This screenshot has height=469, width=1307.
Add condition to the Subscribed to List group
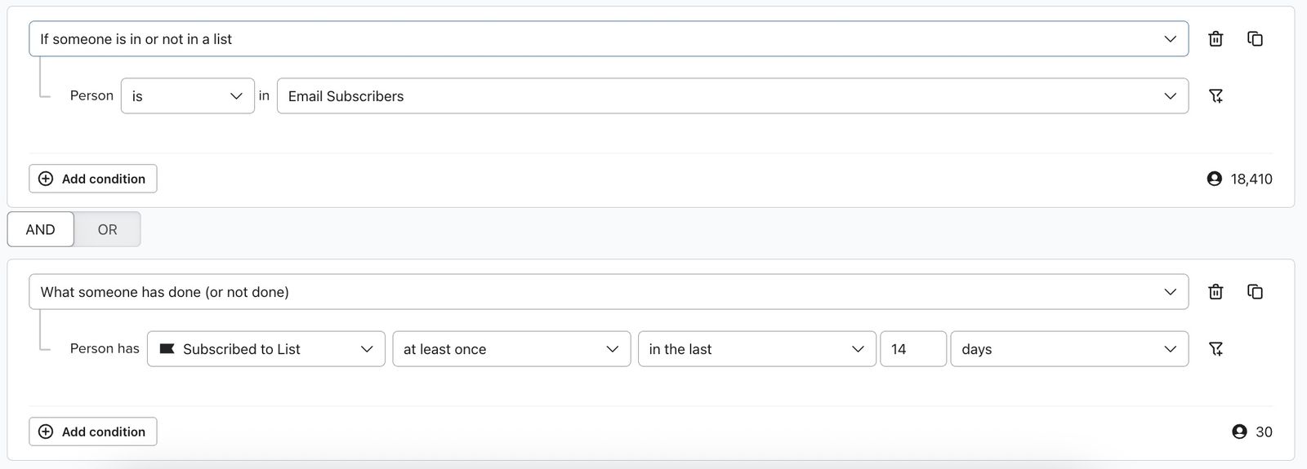tap(93, 431)
